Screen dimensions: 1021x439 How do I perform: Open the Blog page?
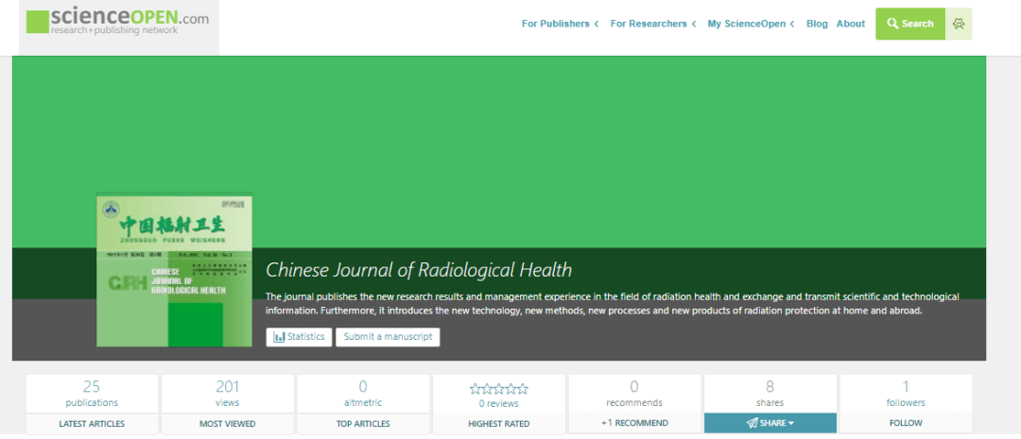[x=817, y=24]
